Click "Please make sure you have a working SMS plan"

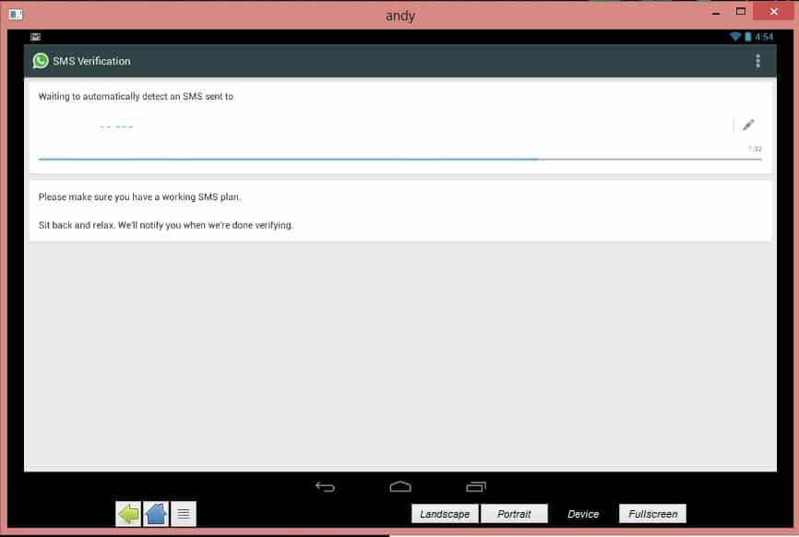tap(139, 197)
